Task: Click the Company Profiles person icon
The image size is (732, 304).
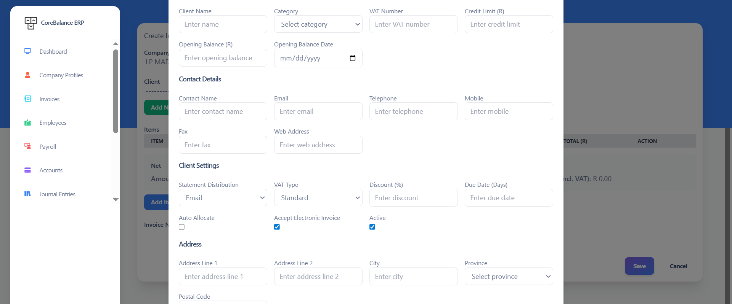Action: coord(27,75)
